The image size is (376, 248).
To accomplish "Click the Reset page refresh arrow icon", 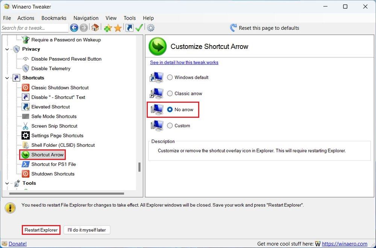I will (x=233, y=28).
